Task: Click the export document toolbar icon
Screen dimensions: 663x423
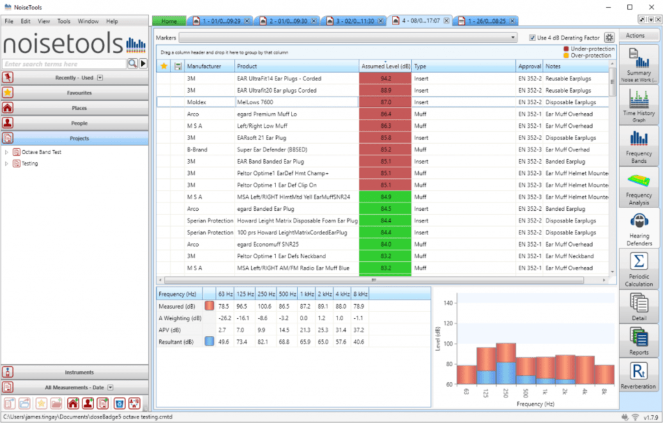Action: 10,404
